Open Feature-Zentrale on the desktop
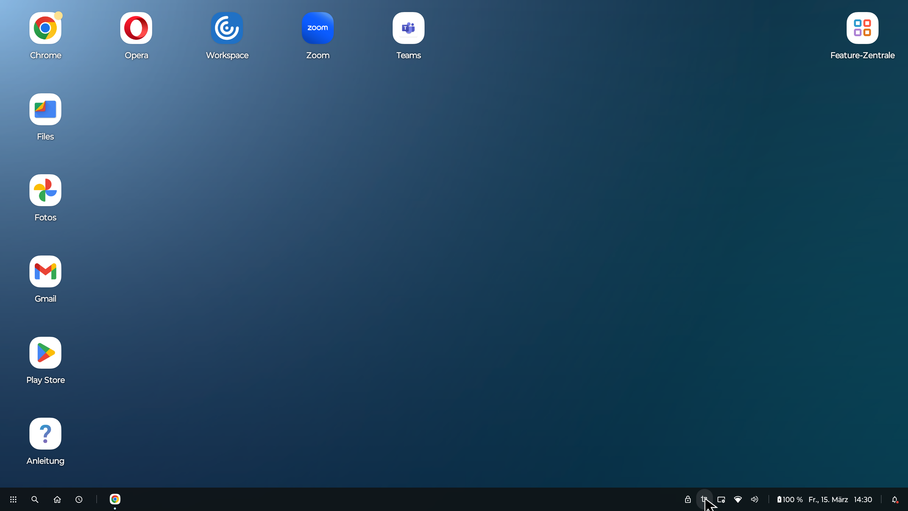This screenshot has width=908, height=511. [862, 28]
